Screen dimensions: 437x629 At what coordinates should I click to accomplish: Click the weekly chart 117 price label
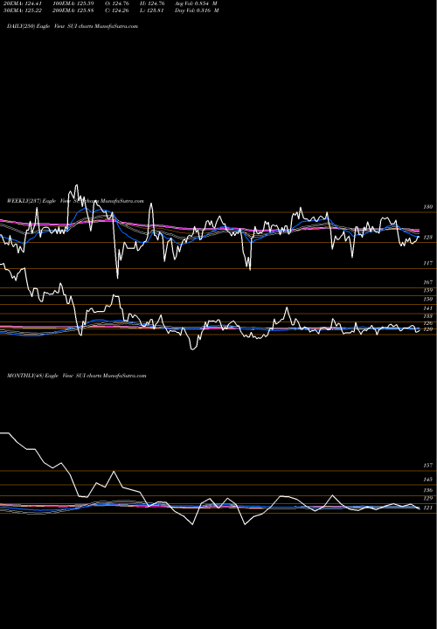pyautogui.click(x=428, y=263)
